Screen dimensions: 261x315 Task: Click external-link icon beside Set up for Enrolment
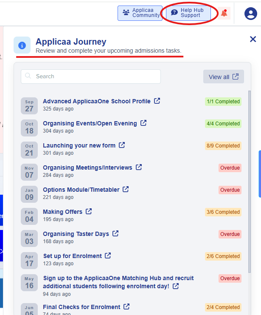(x=108, y=255)
